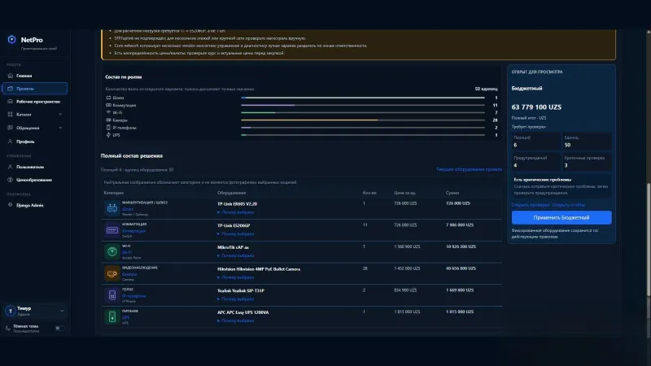The width and height of the screenshot is (651, 366).
Task: Click the Полный состав решения heading
Action: point(132,155)
